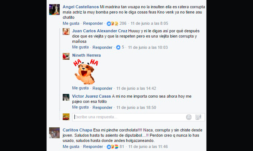Open sticker picker in reply box
This screenshot has width=253, height=151.
pyautogui.click(x=198, y=117)
